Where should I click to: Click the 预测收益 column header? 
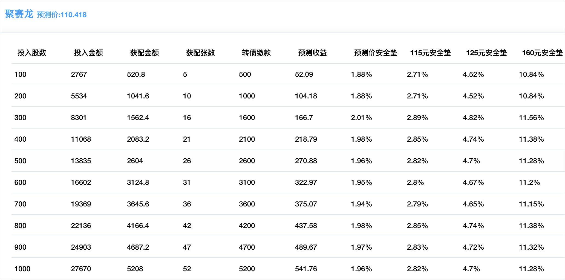[x=312, y=53]
